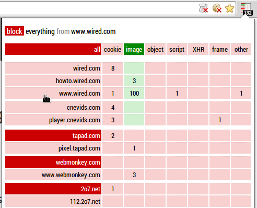Click the blocked 2o7.net domain cell
This screenshot has height=208, width=257.
tap(53, 189)
